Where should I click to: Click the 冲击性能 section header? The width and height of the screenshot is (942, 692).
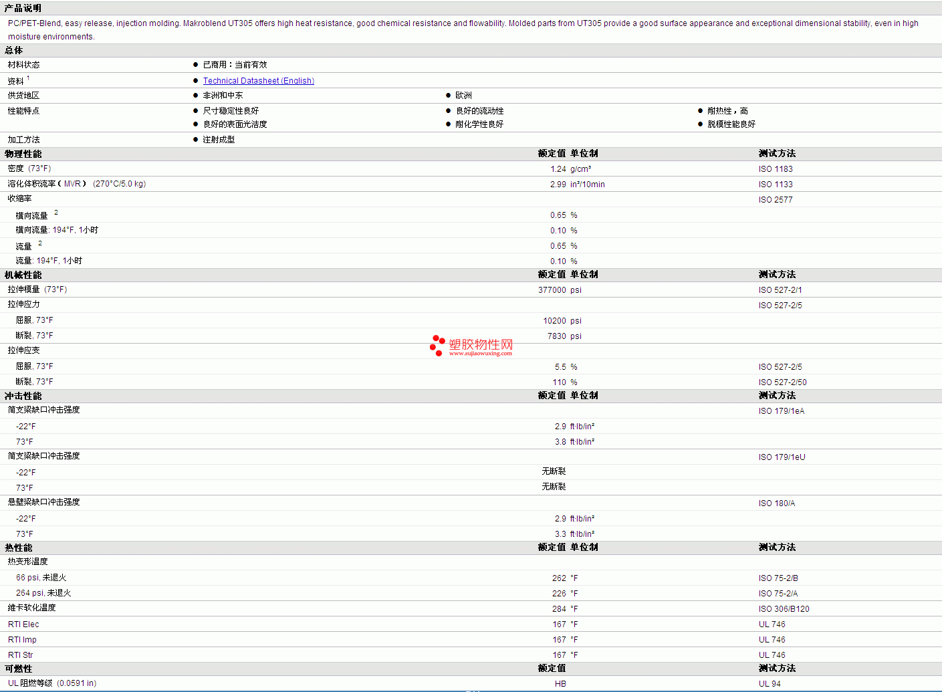(23, 396)
